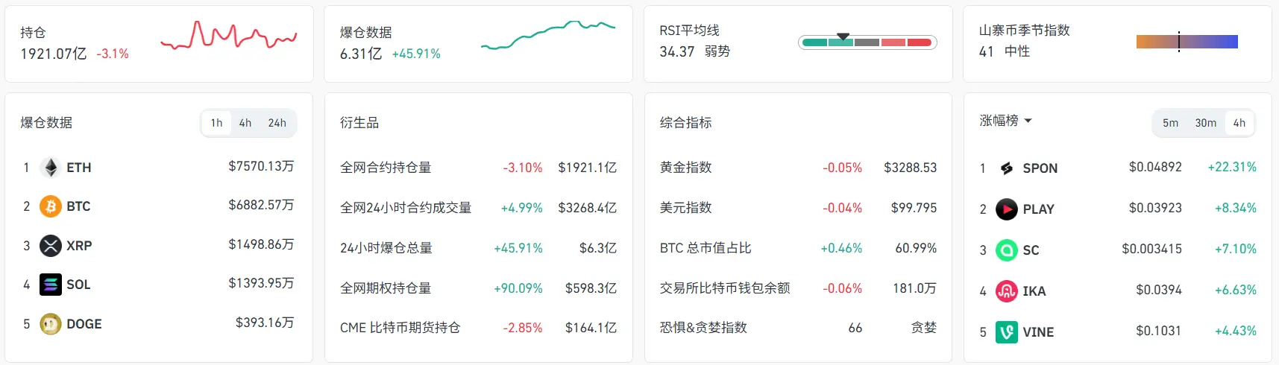Select the 1h liquidation timeframe

(216, 123)
